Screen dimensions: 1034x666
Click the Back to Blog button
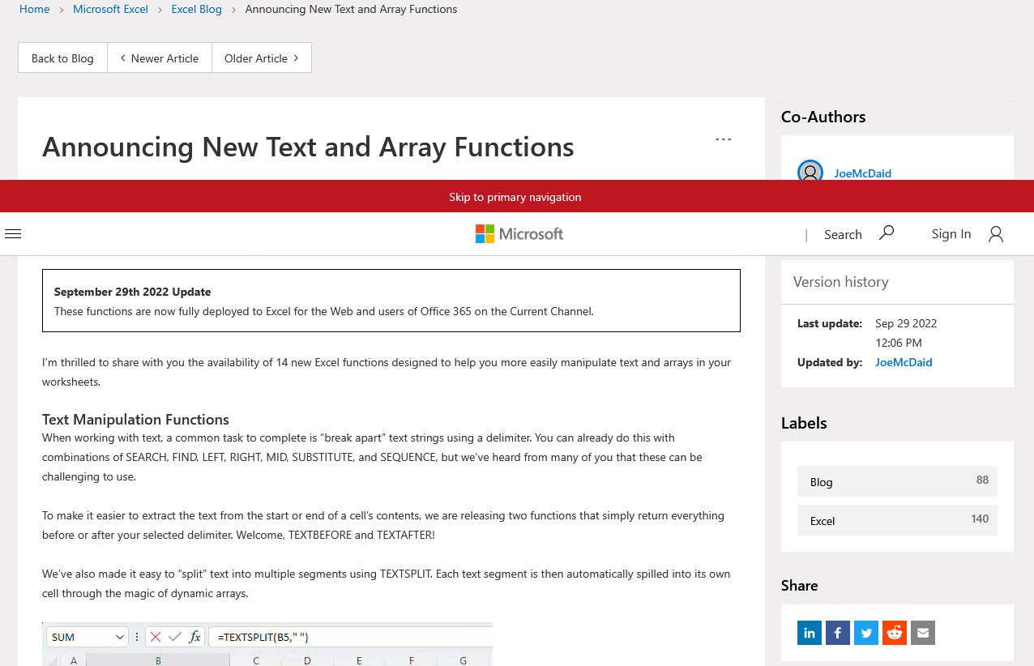[62, 58]
